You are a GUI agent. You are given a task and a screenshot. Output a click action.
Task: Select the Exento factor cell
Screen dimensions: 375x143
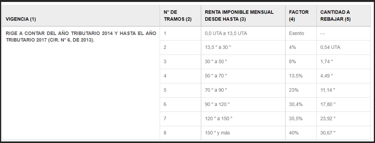[301, 33]
